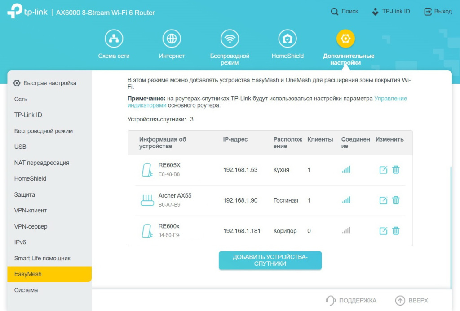
Task: Click the TP-Link ID icon in header
Action: click(x=375, y=12)
